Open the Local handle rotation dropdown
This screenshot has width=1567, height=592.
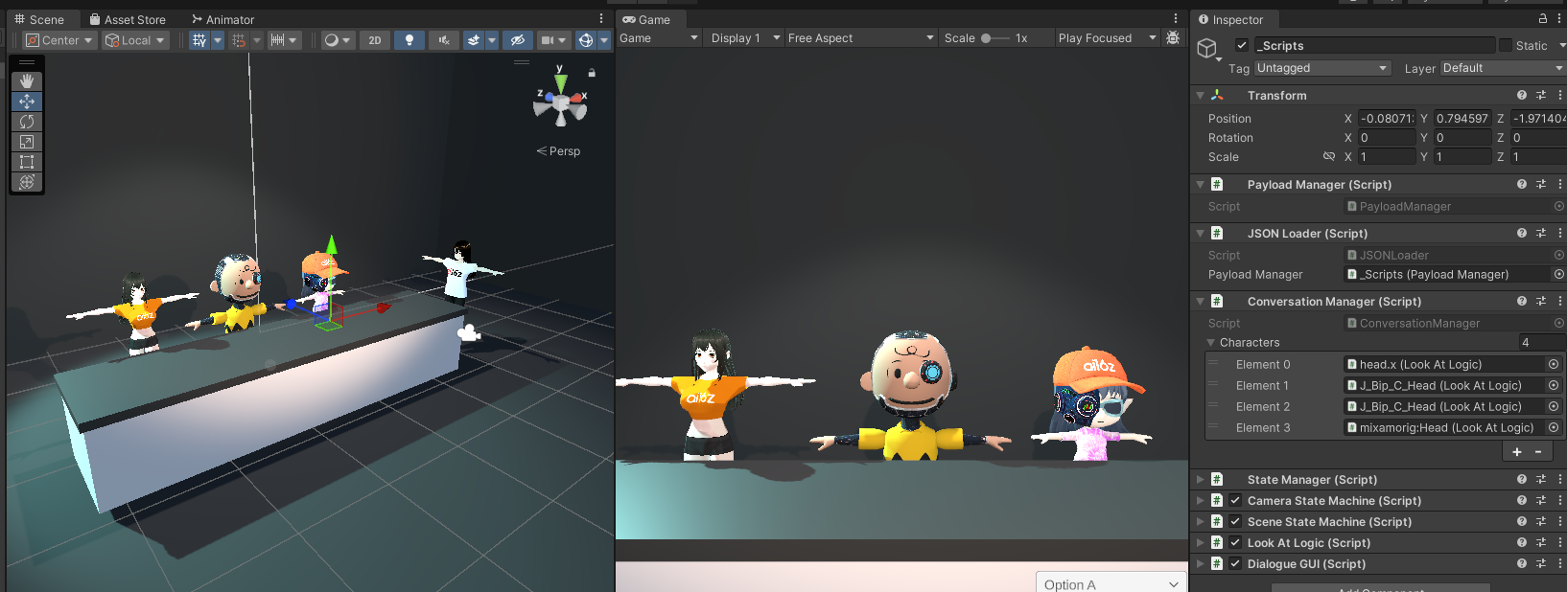point(135,40)
